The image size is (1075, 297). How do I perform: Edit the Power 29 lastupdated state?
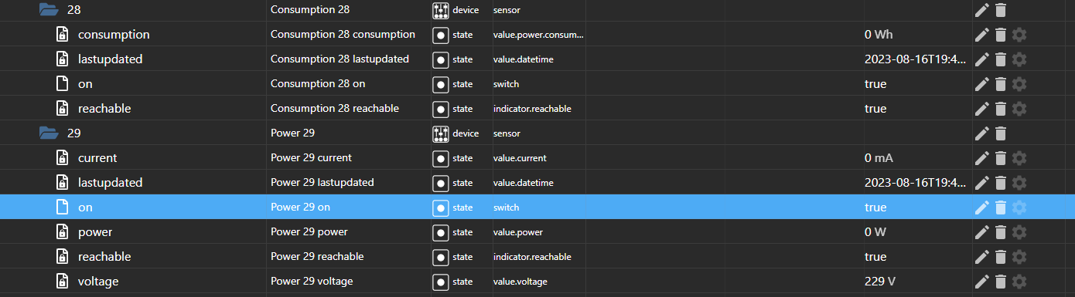(982, 183)
